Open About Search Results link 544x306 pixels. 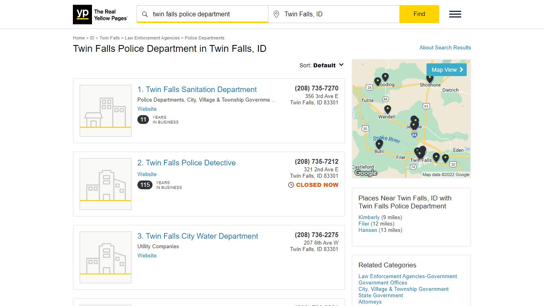coord(445,47)
